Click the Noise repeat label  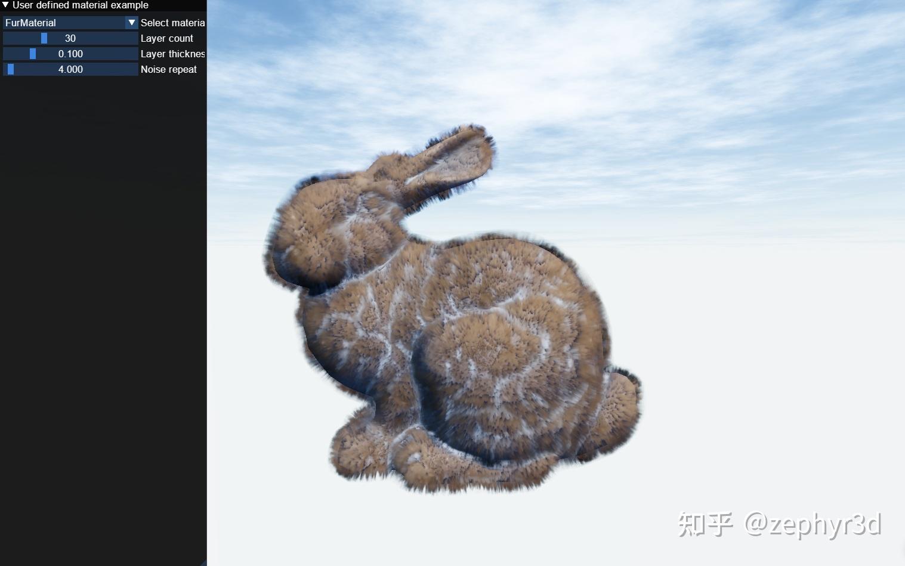[x=168, y=69]
